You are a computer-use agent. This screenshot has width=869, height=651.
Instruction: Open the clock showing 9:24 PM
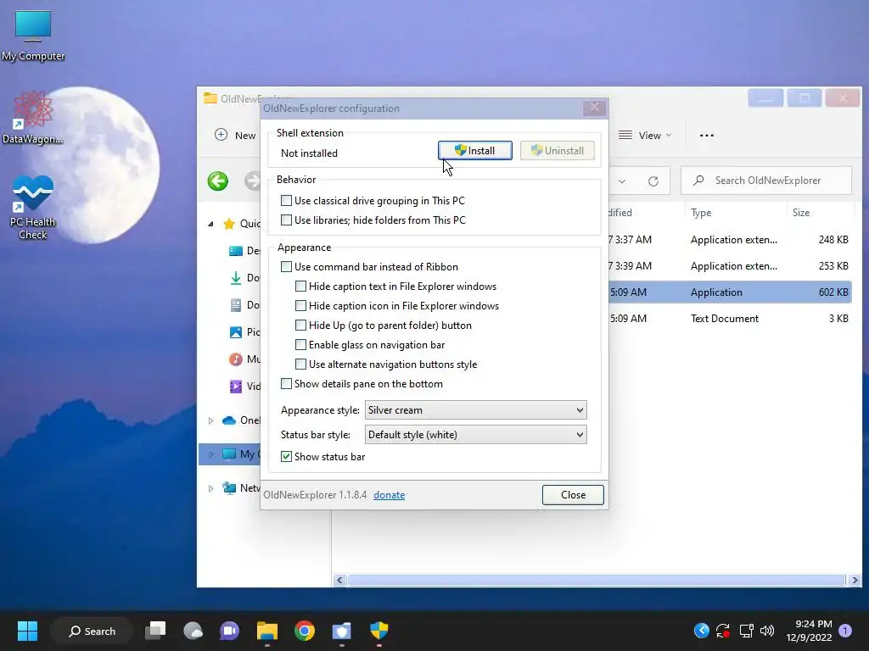coord(809,631)
